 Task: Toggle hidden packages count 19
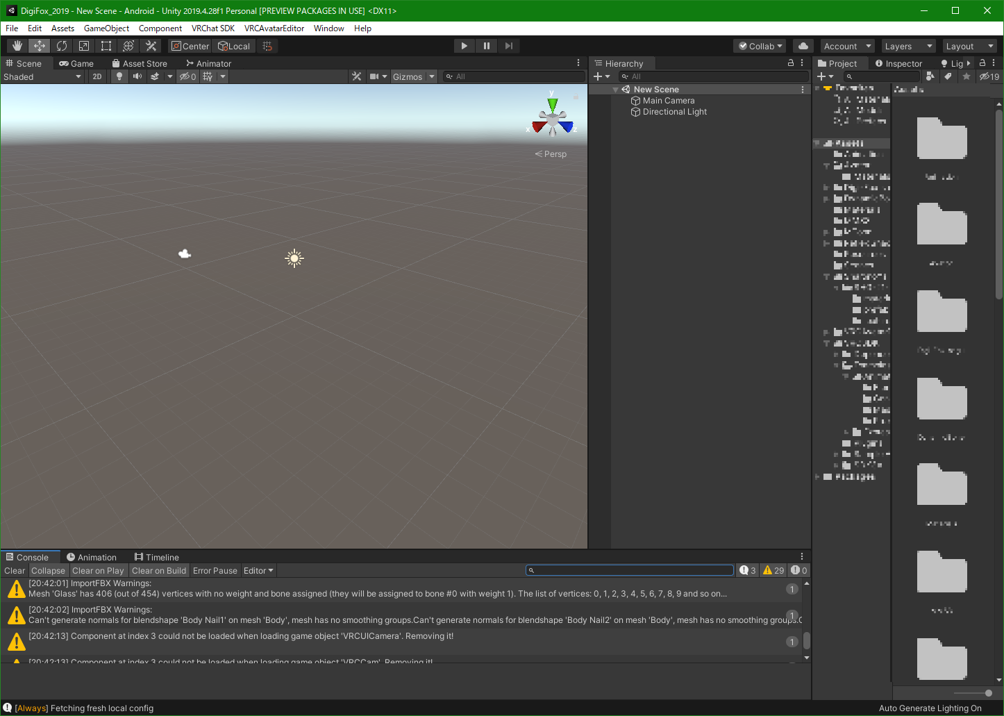(x=989, y=76)
